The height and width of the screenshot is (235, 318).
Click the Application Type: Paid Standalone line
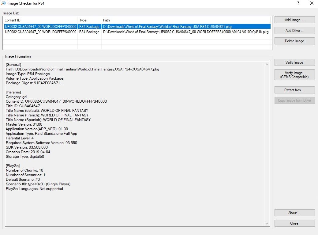click(x=42, y=134)
